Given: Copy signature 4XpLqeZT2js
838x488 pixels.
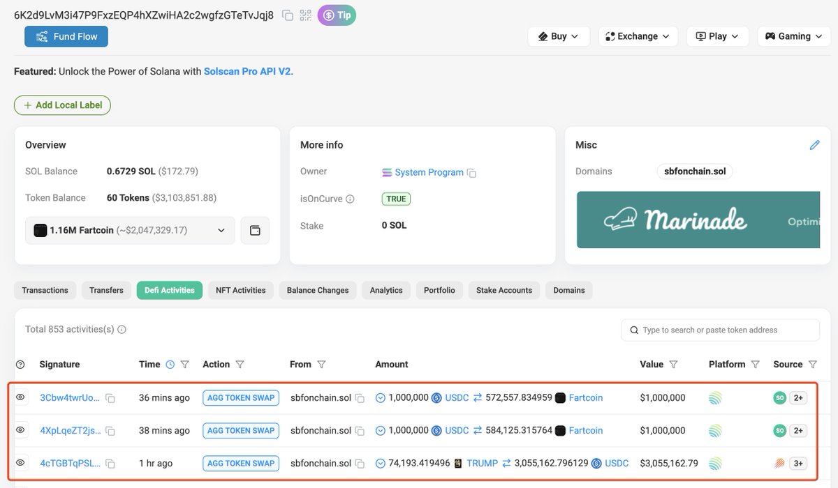Looking at the screenshot, I should tap(110, 431).
